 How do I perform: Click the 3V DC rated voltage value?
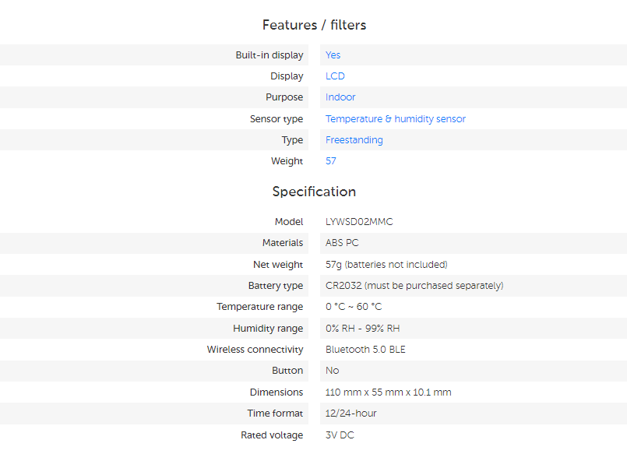[x=340, y=435]
